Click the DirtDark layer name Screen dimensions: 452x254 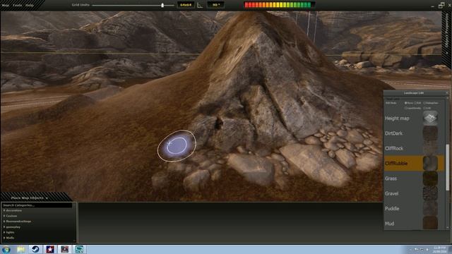tap(393, 133)
